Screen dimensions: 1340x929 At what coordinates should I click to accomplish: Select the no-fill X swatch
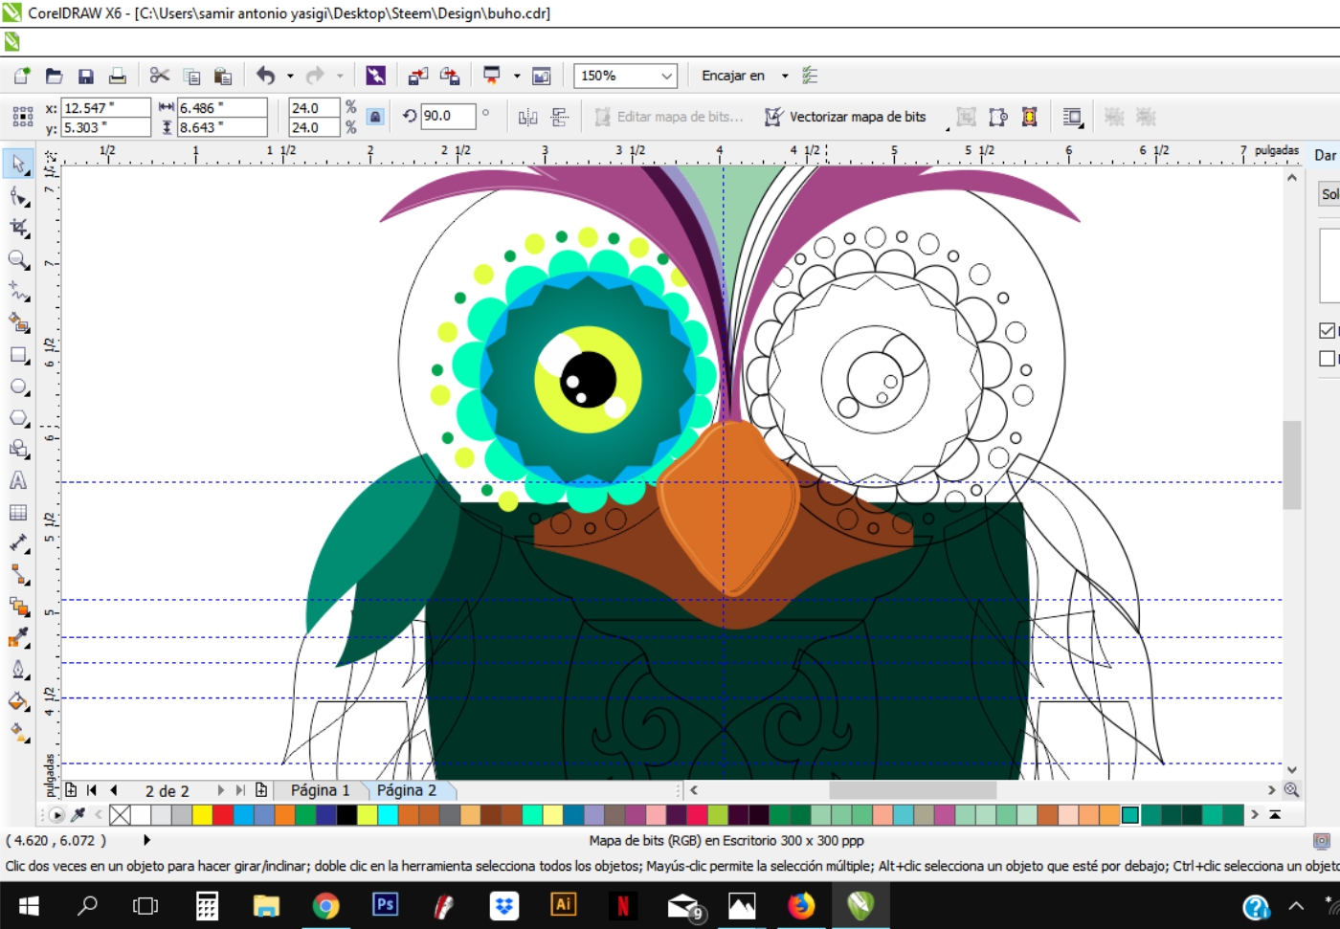coord(120,814)
